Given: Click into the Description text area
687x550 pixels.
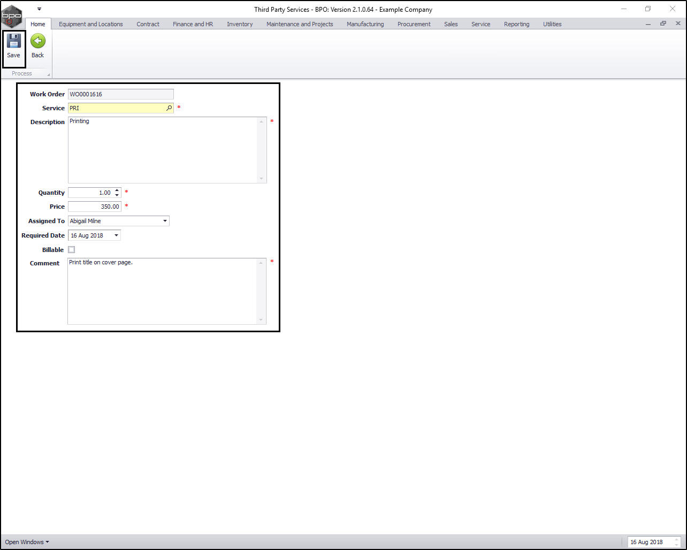Looking at the screenshot, I should coord(163,150).
